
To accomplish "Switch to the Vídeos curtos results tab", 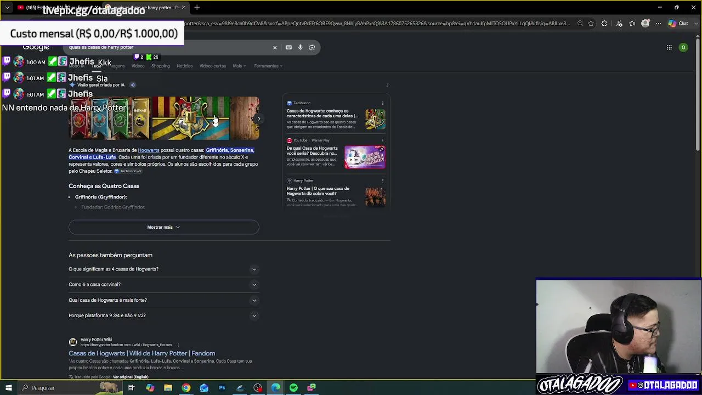I will click(213, 66).
